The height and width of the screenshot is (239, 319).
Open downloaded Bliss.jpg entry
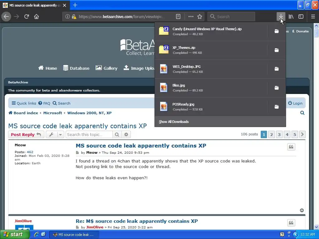click(x=211, y=87)
